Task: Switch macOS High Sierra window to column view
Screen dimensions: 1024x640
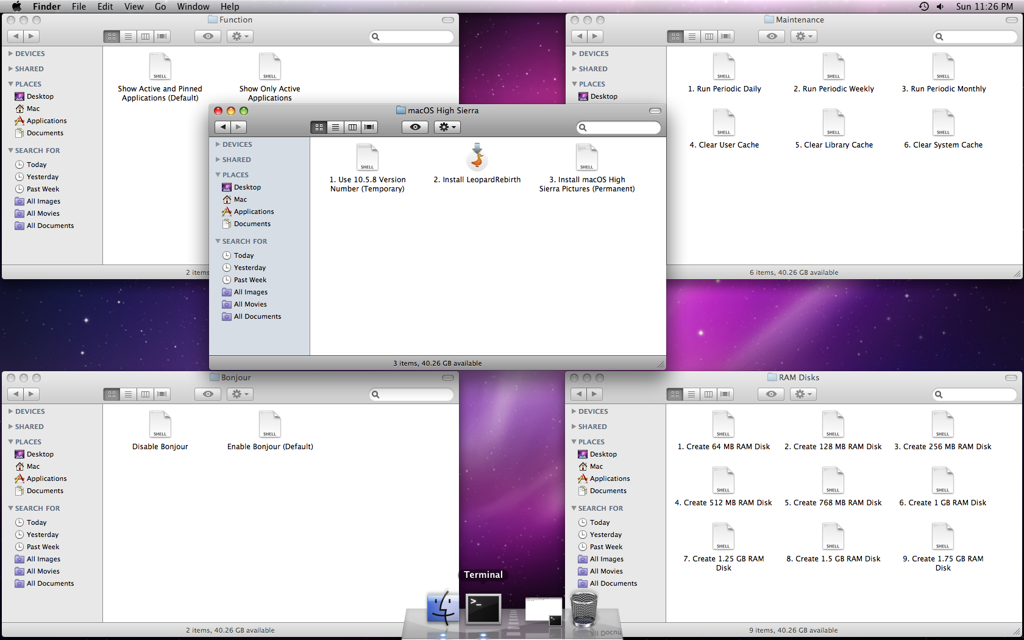Action: (x=352, y=127)
